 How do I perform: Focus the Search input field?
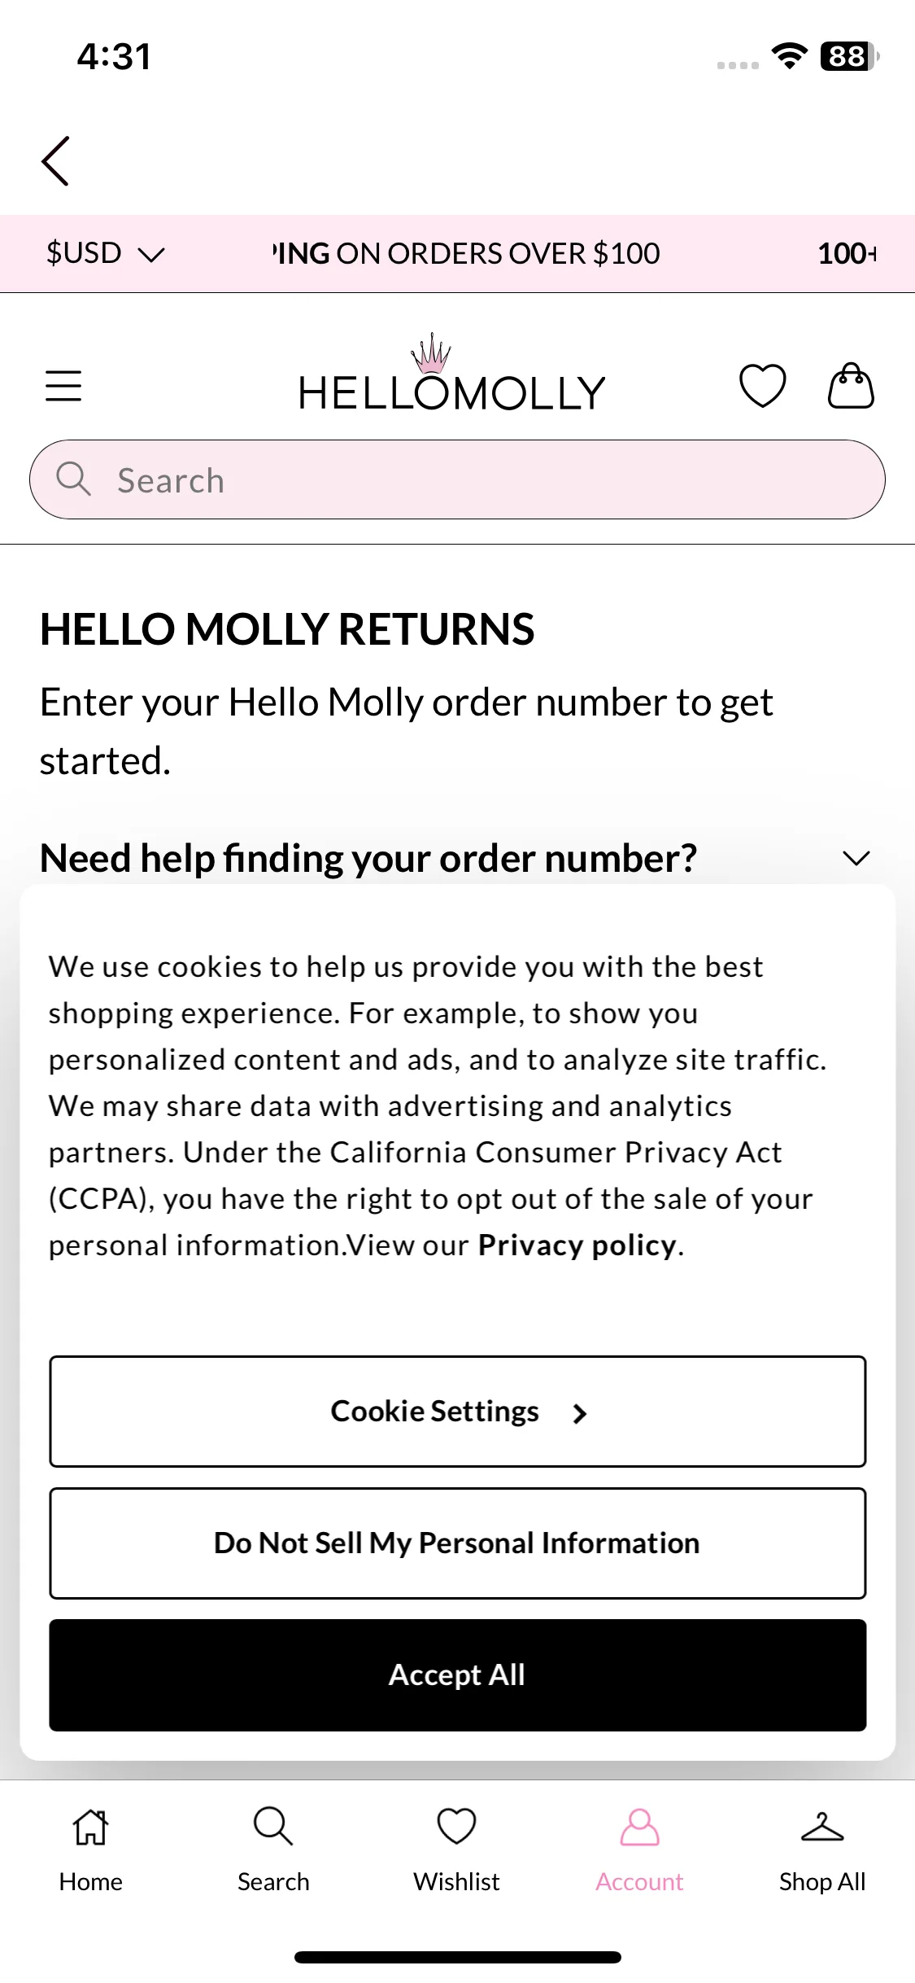(457, 479)
